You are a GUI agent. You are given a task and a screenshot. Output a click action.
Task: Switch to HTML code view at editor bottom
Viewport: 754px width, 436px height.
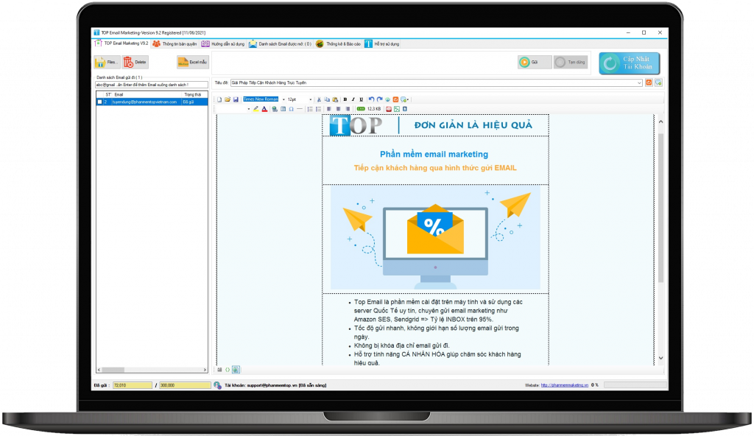(x=228, y=370)
